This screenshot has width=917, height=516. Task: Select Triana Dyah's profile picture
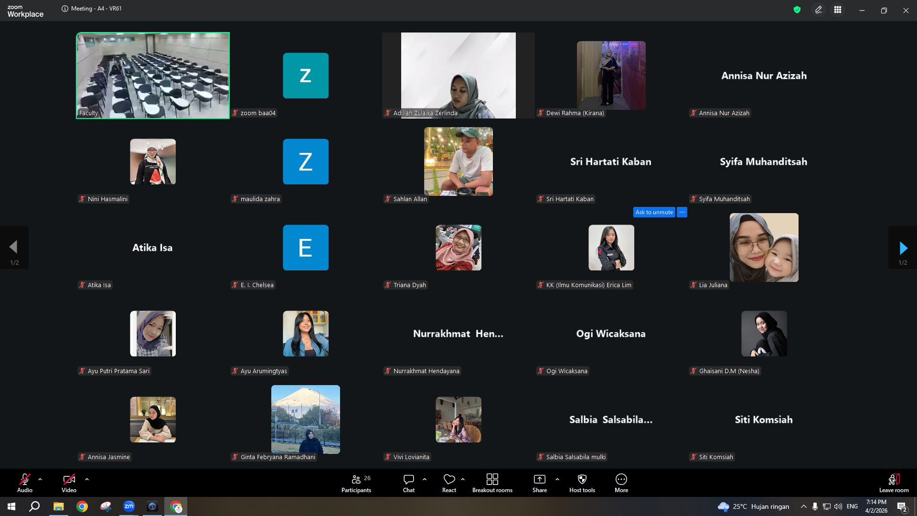[x=458, y=247]
